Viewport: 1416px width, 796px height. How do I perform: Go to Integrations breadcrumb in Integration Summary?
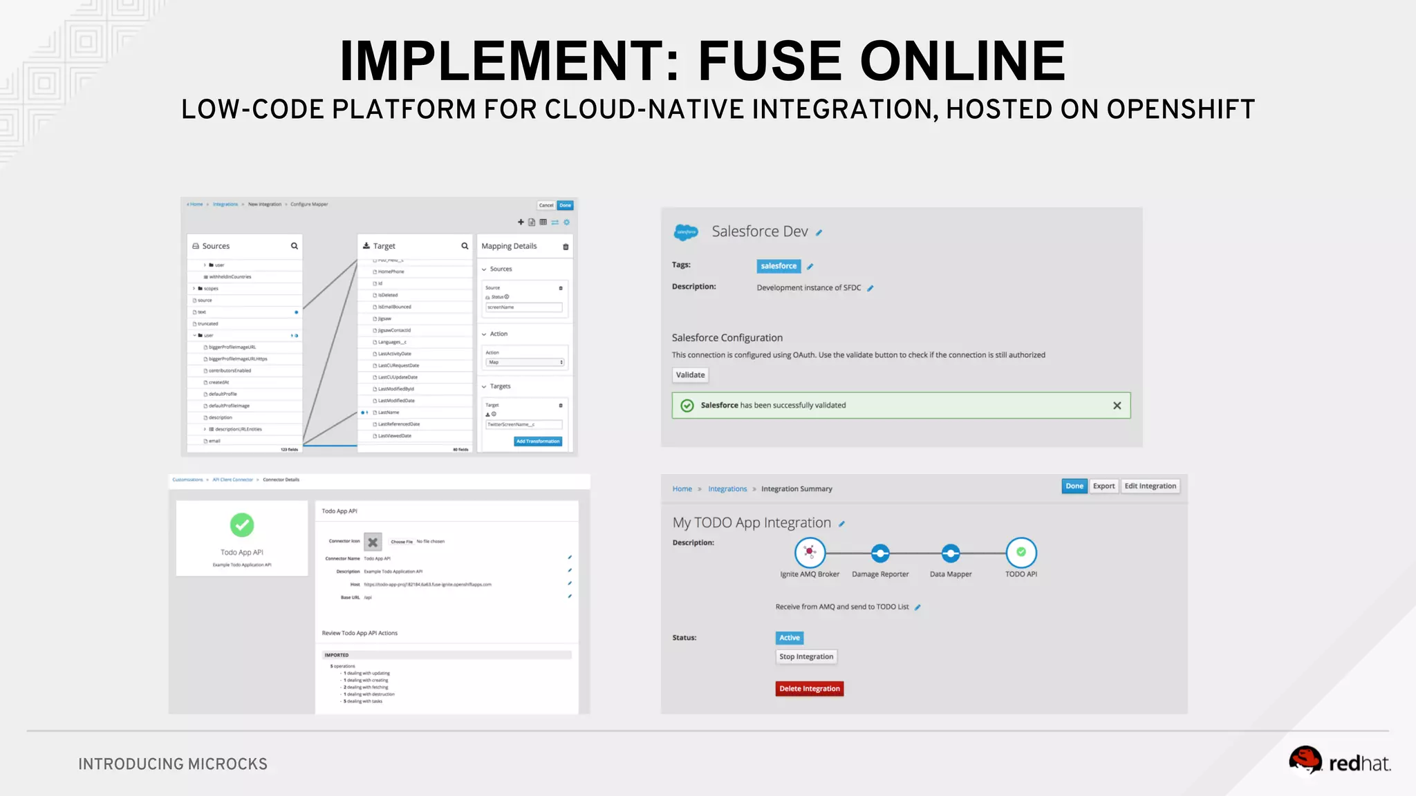coord(727,489)
